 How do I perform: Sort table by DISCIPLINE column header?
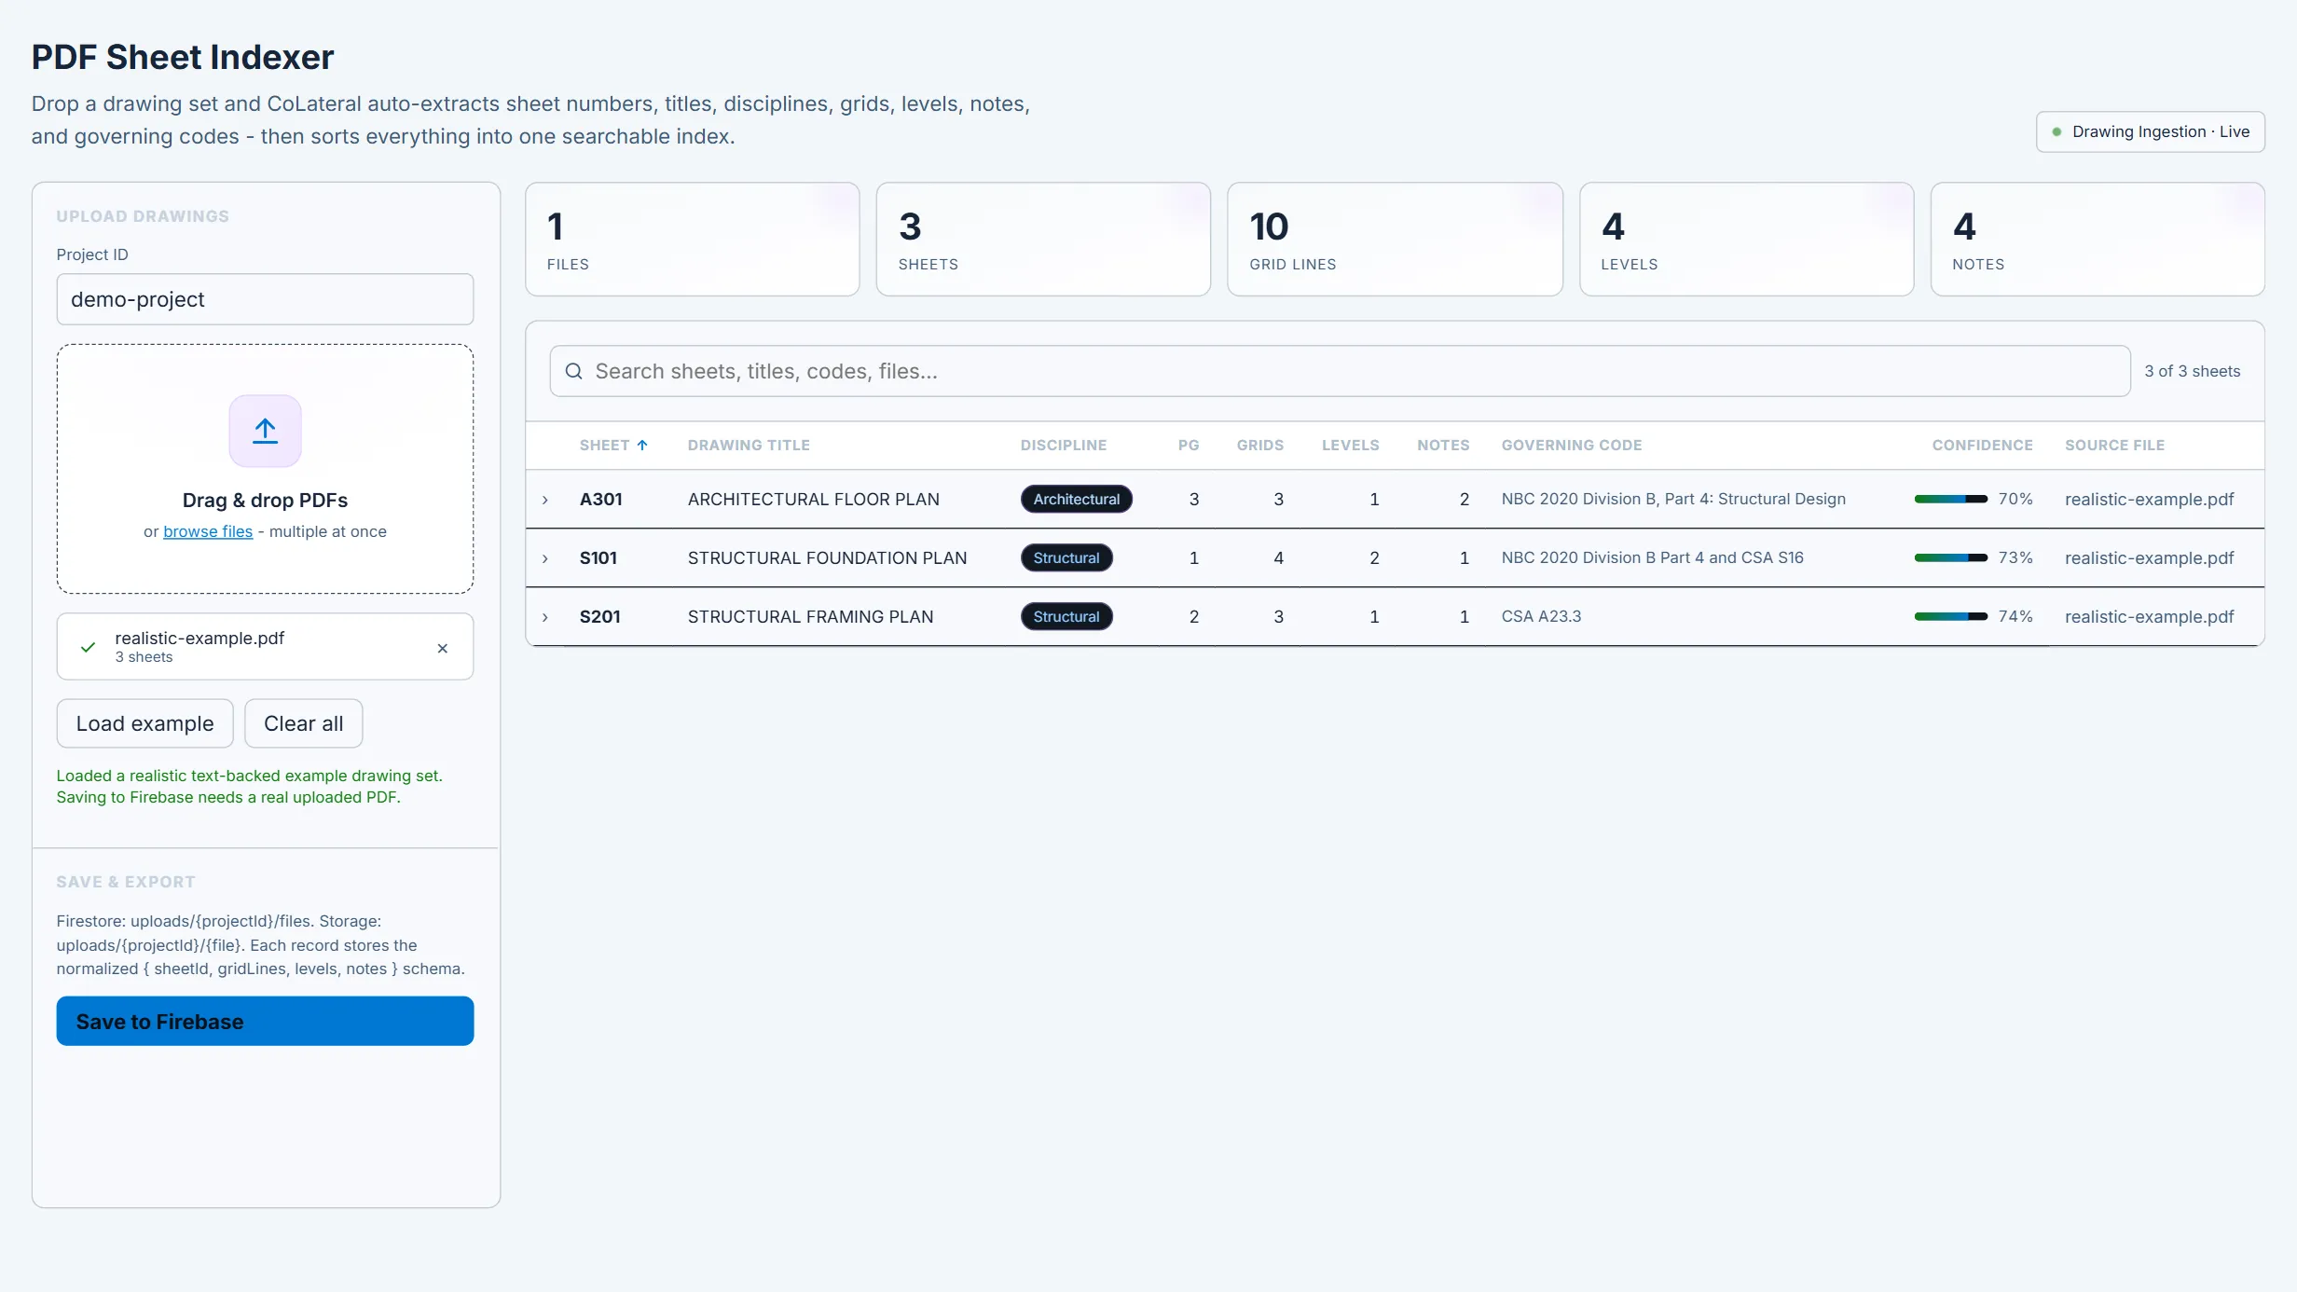pos(1064,446)
